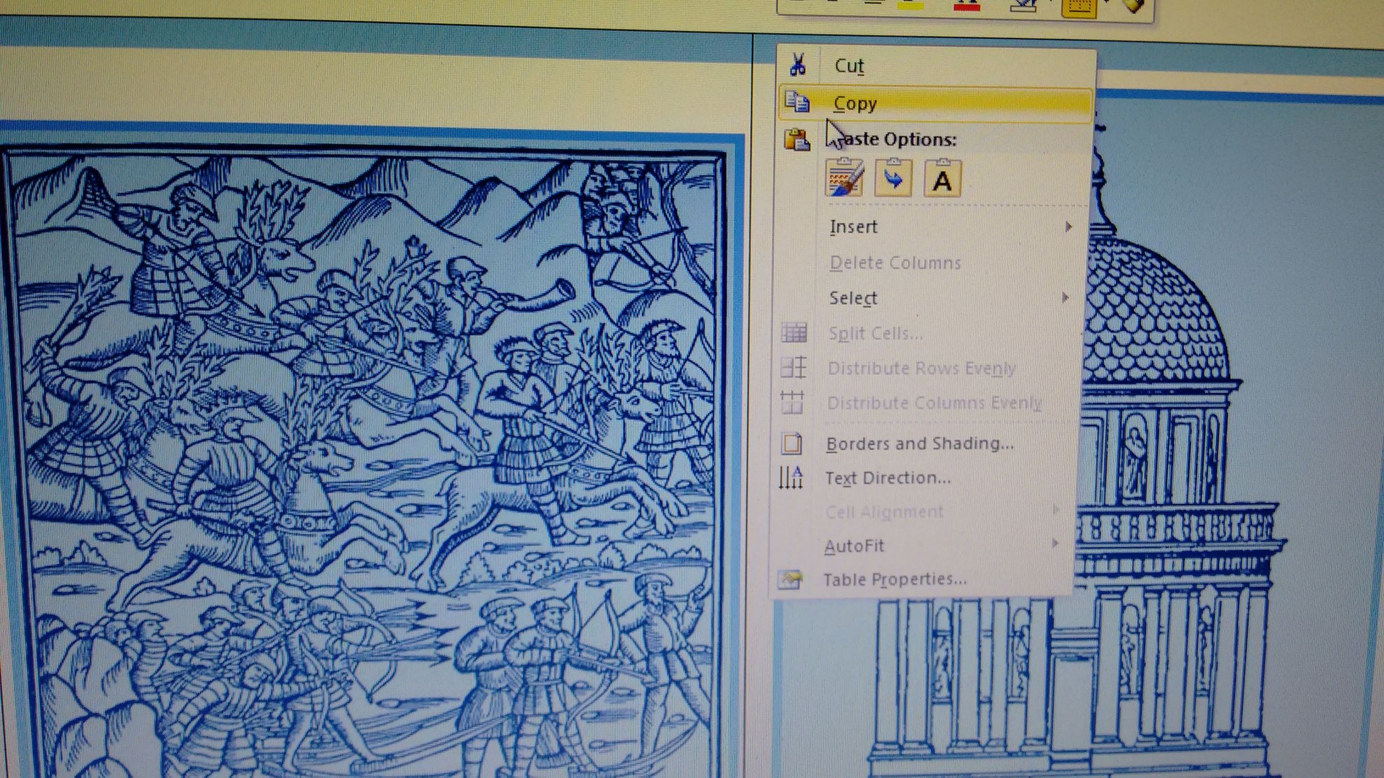This screenshot has height=778, width=1384.
Task: Expand the AutoFit submenu arrow
Action: pos(1055,543)
